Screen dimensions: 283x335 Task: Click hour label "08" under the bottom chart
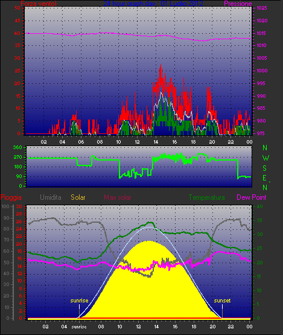click(x=101, y=327)
